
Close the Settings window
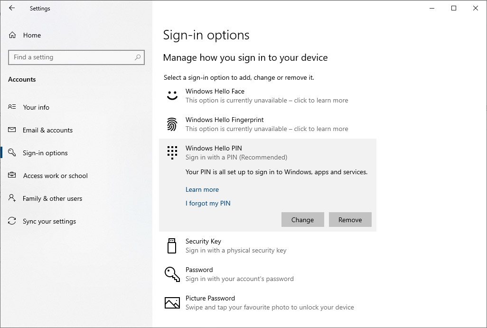tap(475, 8)
